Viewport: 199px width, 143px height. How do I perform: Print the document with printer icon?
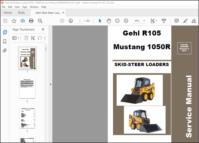point(31,21)
